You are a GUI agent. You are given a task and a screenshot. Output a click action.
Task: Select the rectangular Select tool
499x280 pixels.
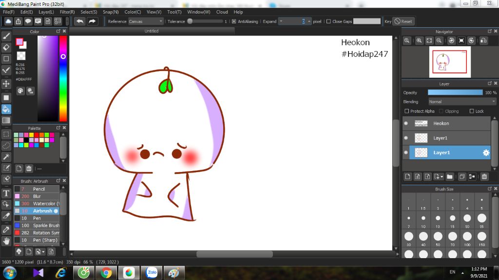coord(6,134)
